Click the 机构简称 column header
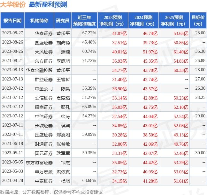The height and width of the screenshot is (195, 207). pyautogui.click(x=39, y=20)
